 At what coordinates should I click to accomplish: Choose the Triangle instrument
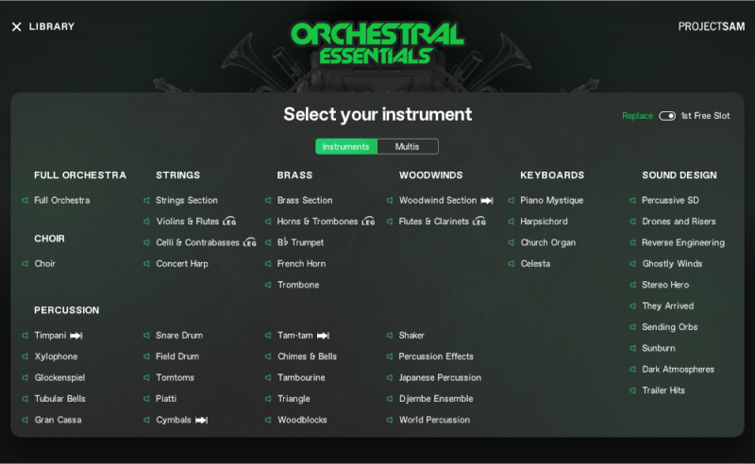(x=294, y=399)
